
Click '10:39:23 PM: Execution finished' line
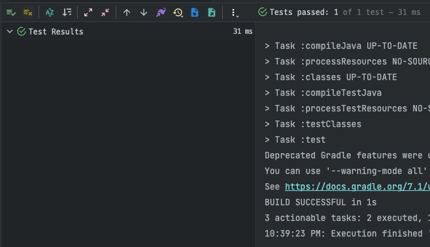(347, 233)
